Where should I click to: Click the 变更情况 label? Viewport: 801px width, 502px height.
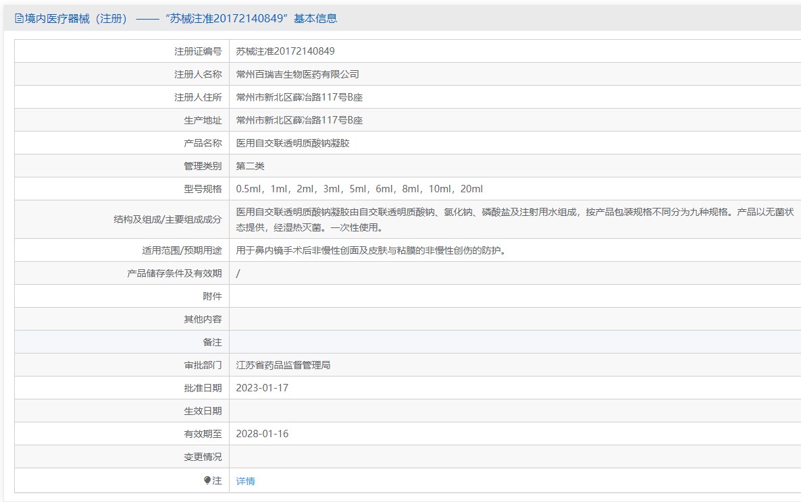tap(203, 457)
